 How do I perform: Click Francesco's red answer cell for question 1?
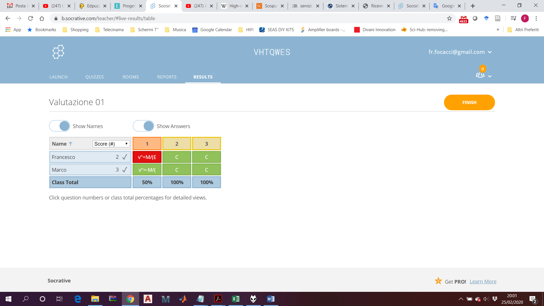tap(147, 157)
